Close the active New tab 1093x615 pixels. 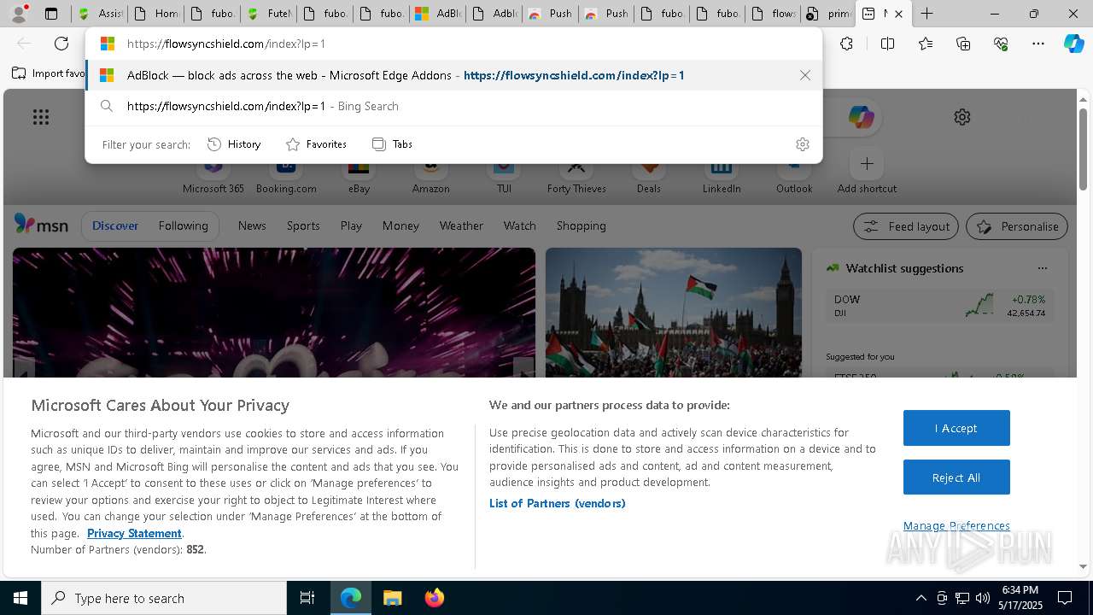[898, 14]
